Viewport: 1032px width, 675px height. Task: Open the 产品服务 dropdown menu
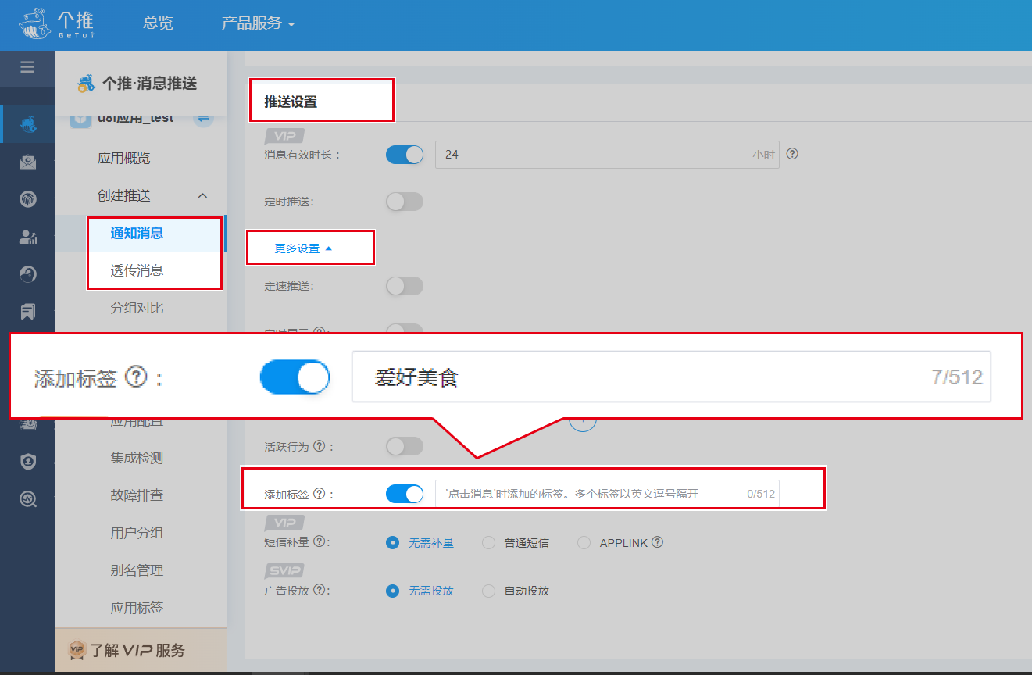click(x=258, y=23)
